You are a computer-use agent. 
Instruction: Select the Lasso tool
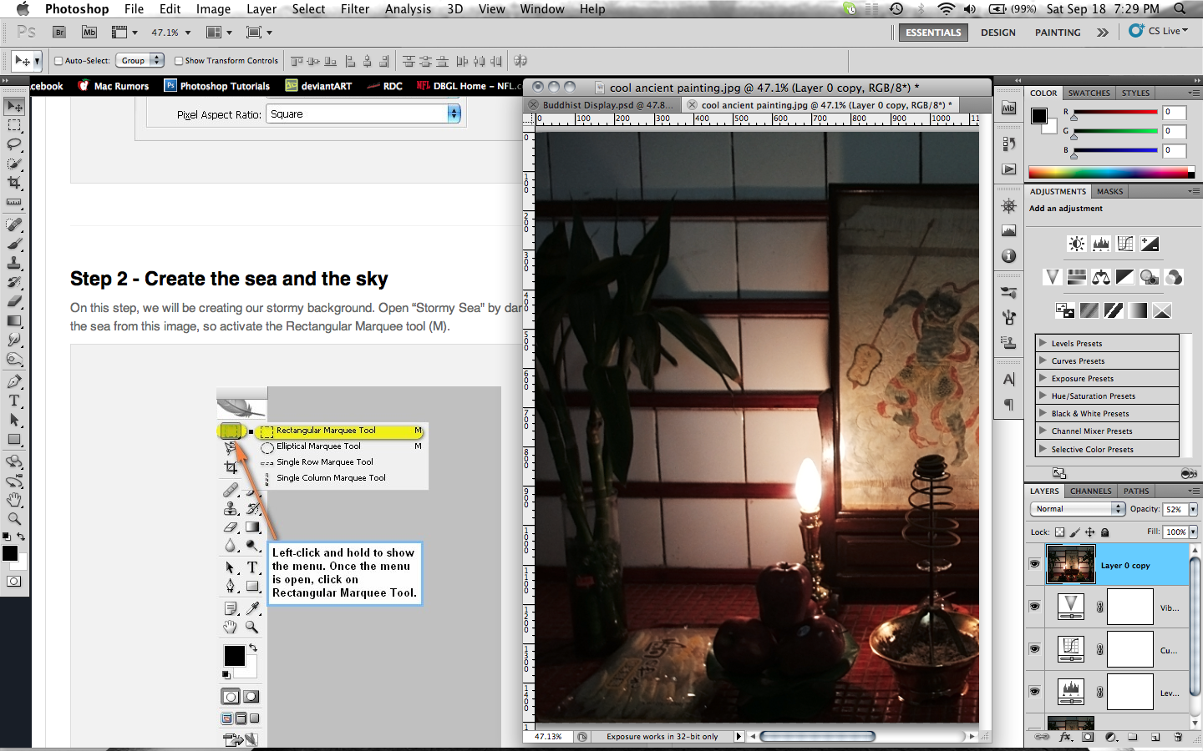click(14, 144)
